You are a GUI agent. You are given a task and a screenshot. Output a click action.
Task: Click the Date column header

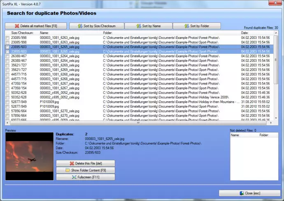pyautogui.click(x=245, y=32)
